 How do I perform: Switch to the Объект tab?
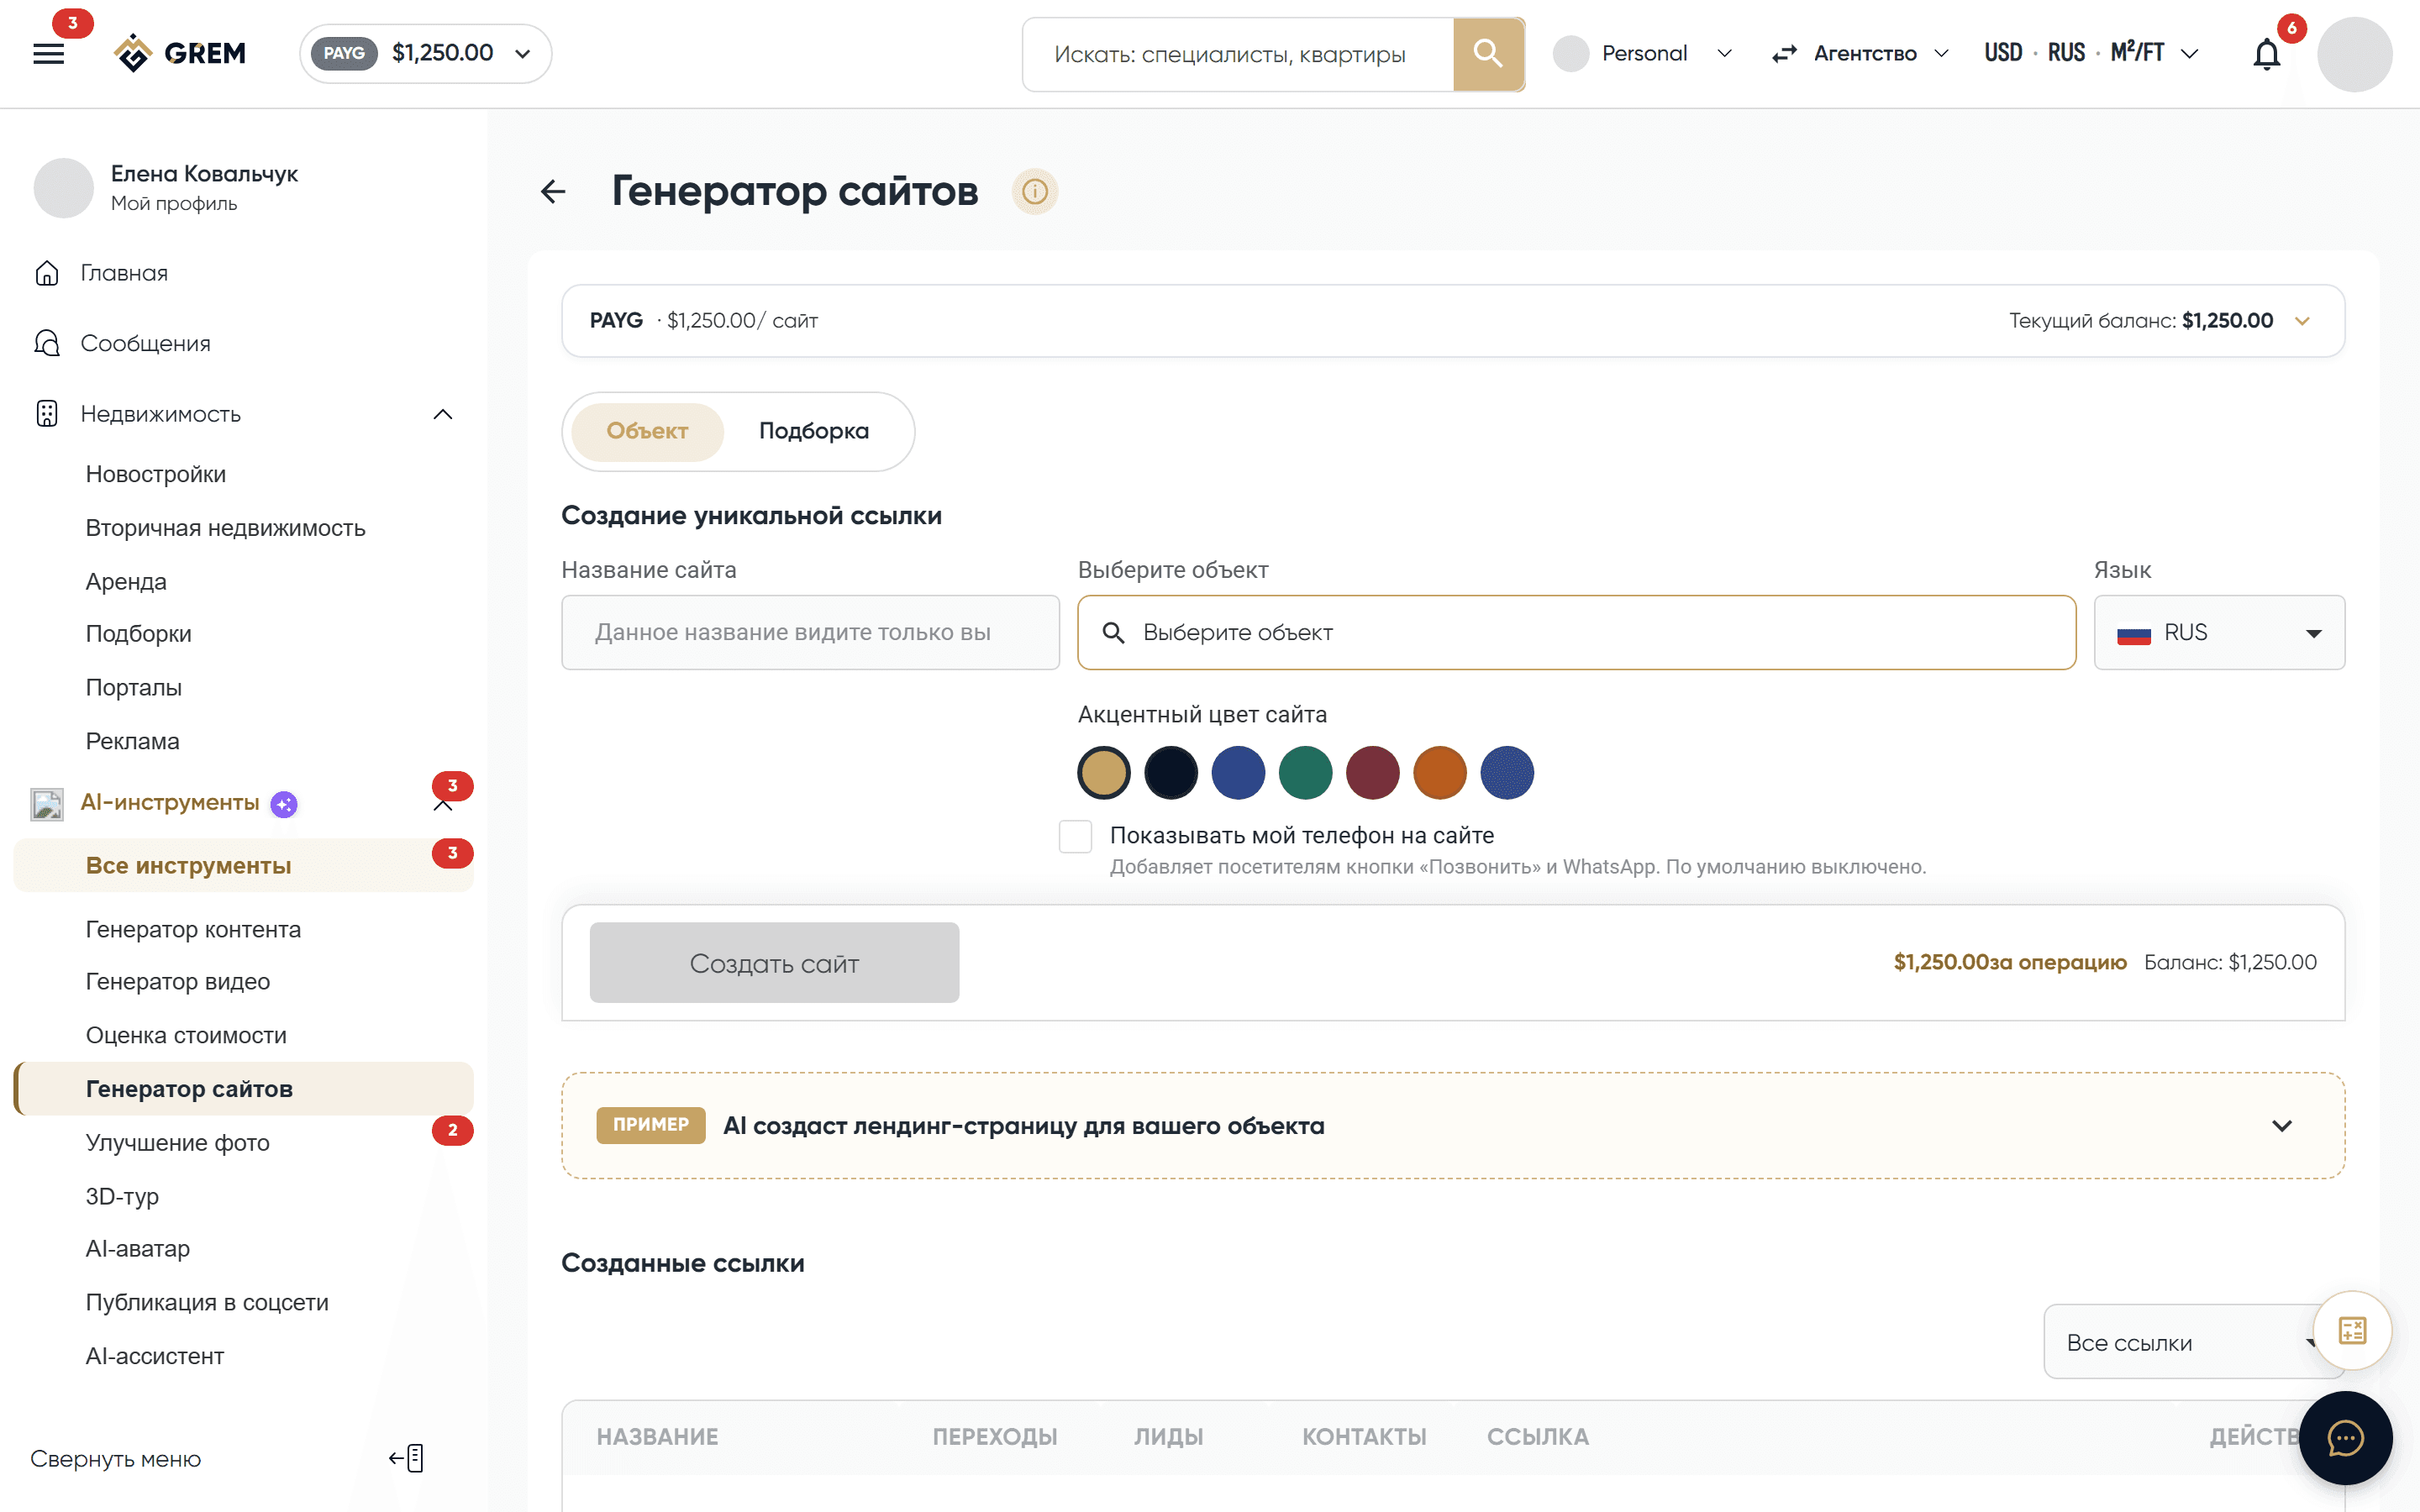coord(647,431)
